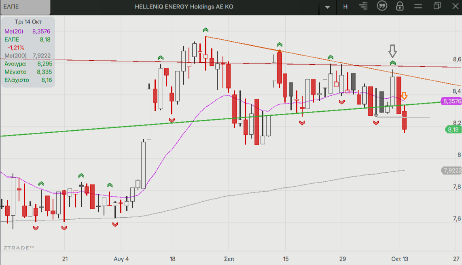Select the grey 7,9222 average label
Screen dimensions: 462x265
click(451, 171)
